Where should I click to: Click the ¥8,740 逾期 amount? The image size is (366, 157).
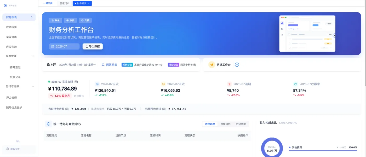tap(233, 91)
